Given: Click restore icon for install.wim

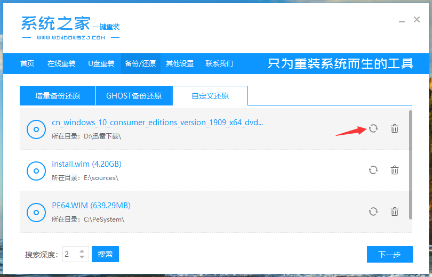Looking at the screenshot, I should tap(373, 170).
